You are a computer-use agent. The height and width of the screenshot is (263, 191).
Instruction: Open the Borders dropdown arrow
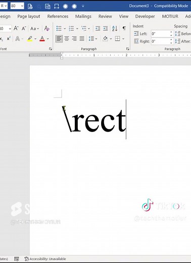pos(123,39)
